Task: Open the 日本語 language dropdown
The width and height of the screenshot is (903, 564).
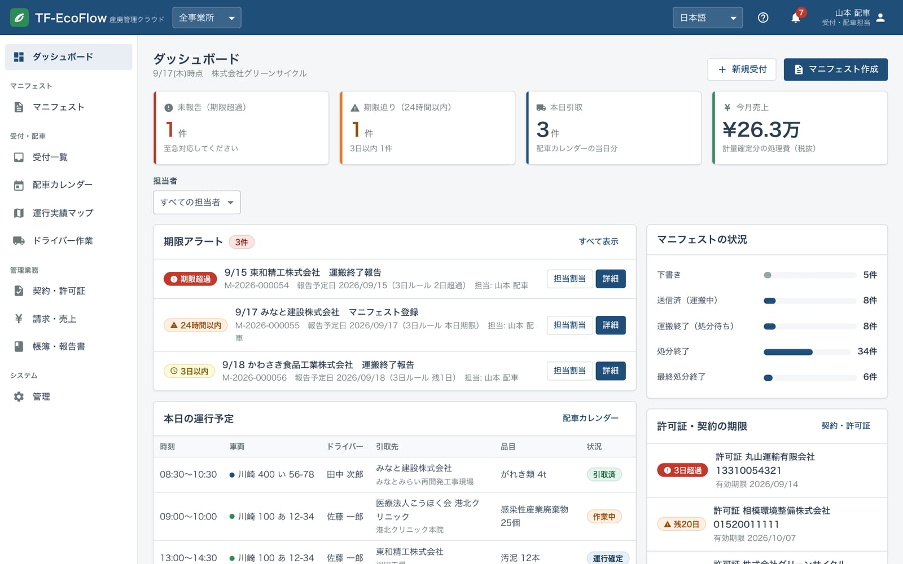Action: coord(708,17)
